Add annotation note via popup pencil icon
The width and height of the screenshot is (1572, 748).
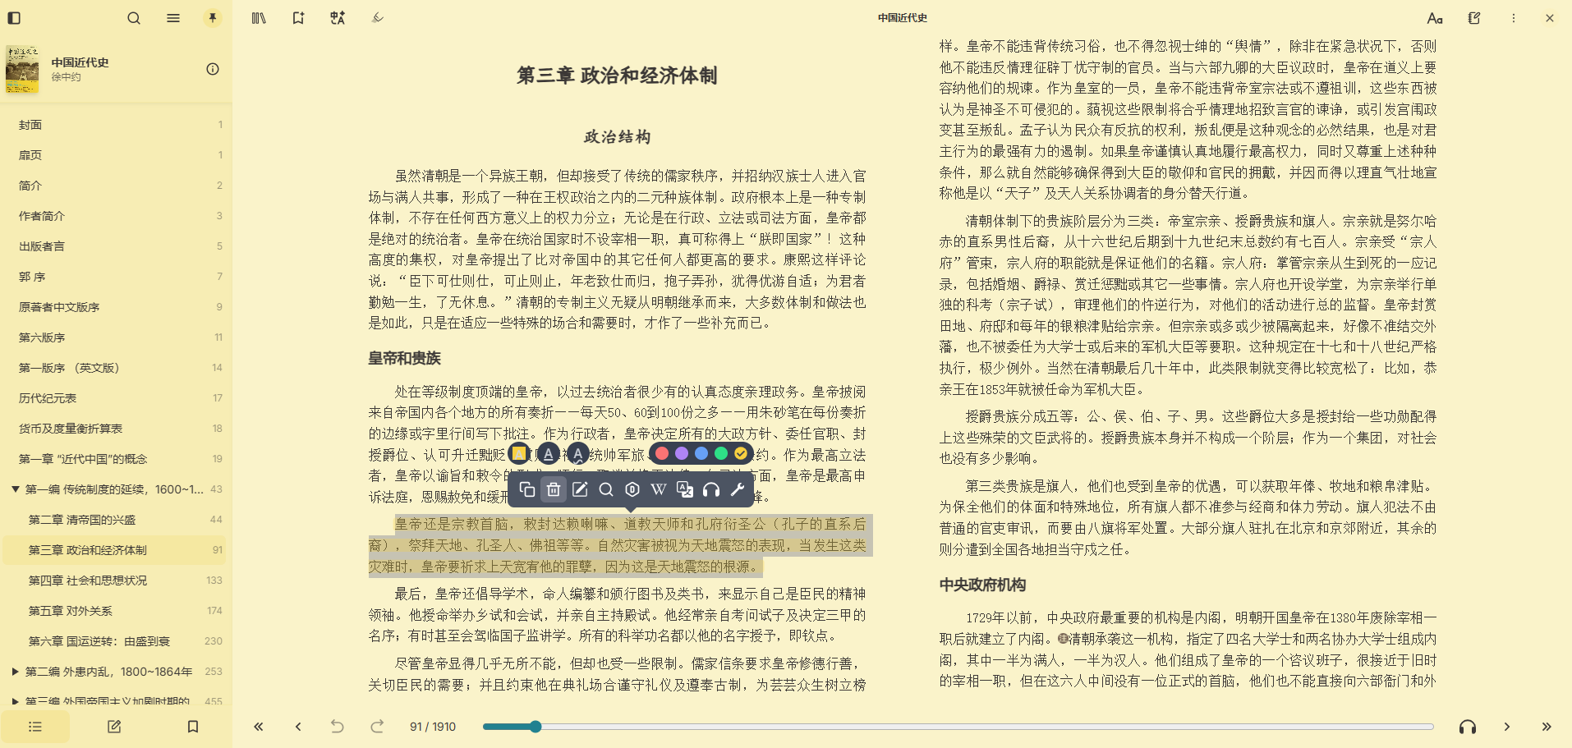(580, 490)
